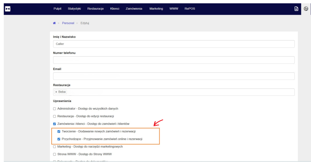Tick the Strona WWW access checkbox
The image size is (311, 165).
(55, 154)
